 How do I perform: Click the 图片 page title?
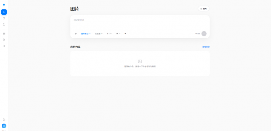tap(75, 9)
